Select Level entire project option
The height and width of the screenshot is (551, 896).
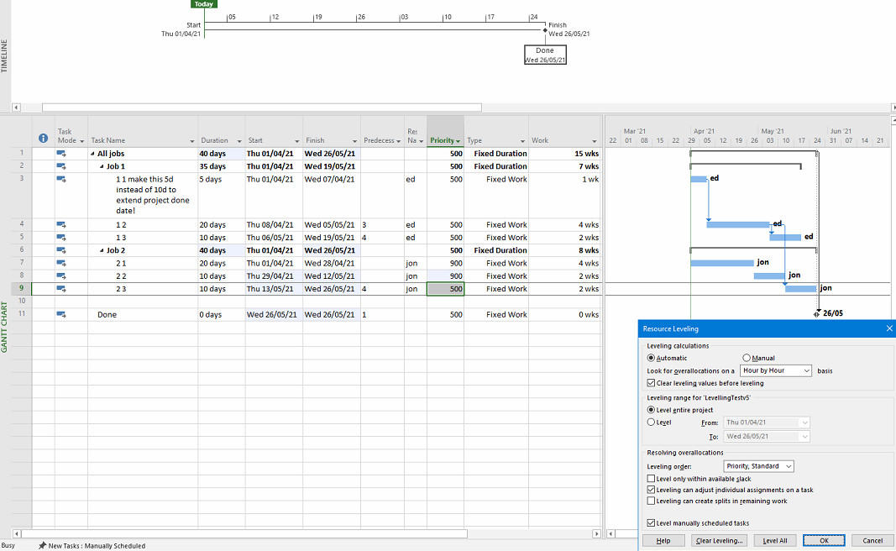pos(651,410)
